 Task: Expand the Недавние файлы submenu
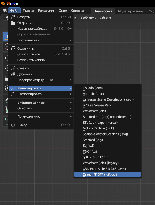(x=41, y=29)
